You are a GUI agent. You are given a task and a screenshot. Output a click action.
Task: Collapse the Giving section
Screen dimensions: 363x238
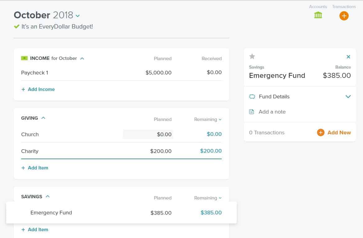(x=43, y=118)
